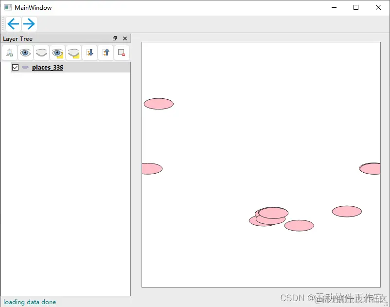Click the back arrow toolbar button
The width and height of the screenshot is (390, 307).
pyautogui.click(x=13, y=24)
